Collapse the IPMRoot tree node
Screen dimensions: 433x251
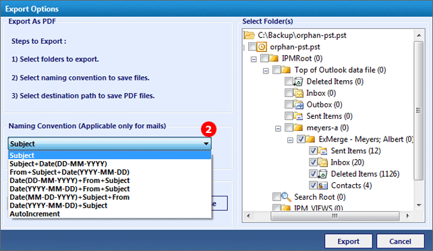[254, 59]
